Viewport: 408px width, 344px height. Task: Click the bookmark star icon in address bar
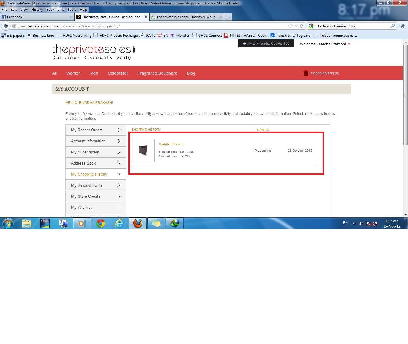[290, 26]
